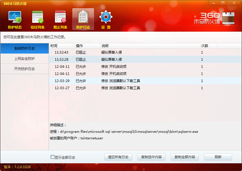Switch to 上网安全防护 log tab
The height and width of the screenshot is (171, 242).
pos(24,59)
